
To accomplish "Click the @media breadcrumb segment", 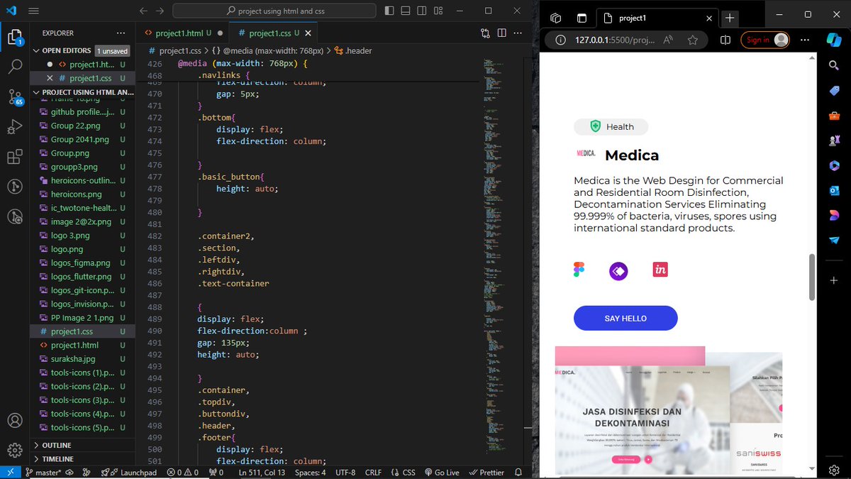I will pyautogui.click(x=267, y=50).
